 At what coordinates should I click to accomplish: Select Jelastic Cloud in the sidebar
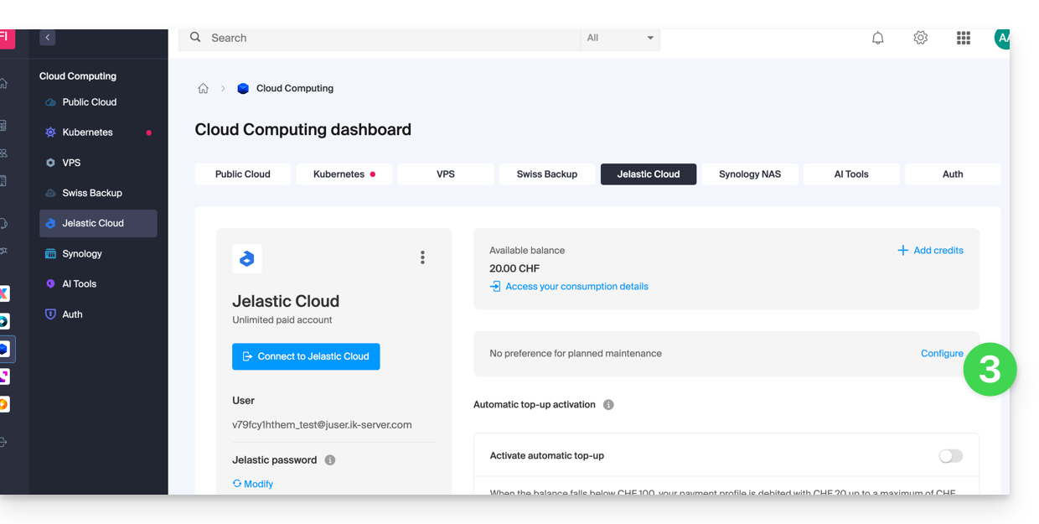[x=98, y=223]
